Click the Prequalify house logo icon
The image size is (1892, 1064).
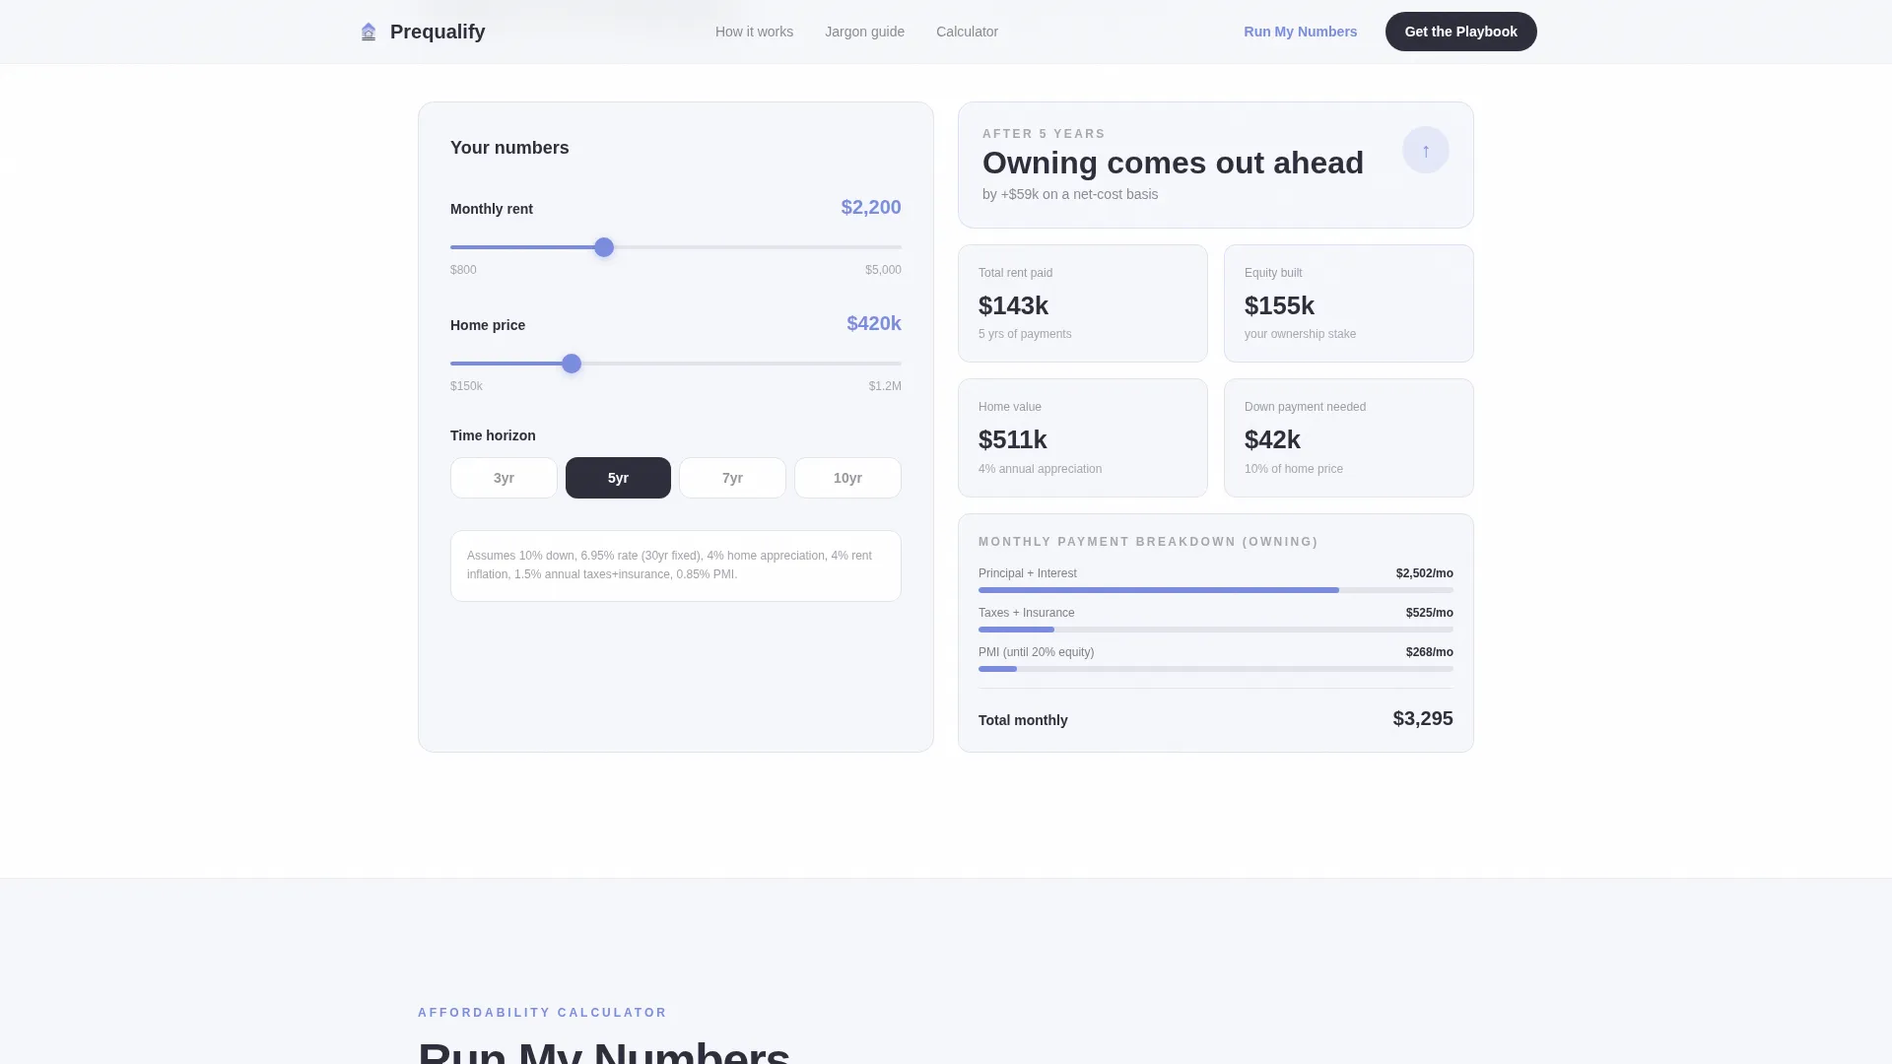coord(369,32)
